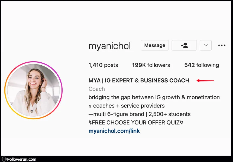The width and height of the screenshot is (233, 162).
Task: Visit the myanichol.com/link bio link
Action: 114,131
